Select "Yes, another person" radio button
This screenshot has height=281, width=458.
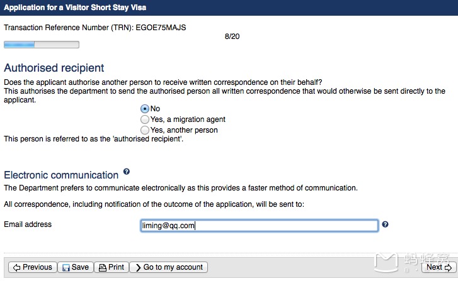(145, 130)
